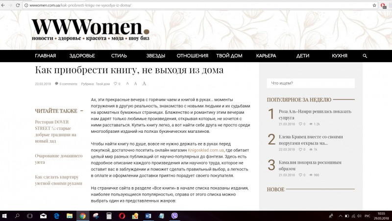392x221 pixels.
Task: Click the 0 comments link under the title
Action: tap(66, 84)
